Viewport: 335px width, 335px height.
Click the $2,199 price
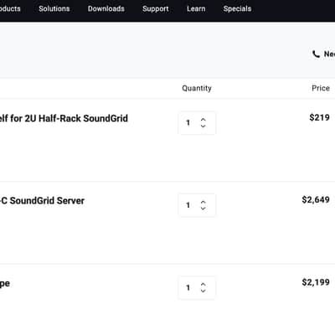tap(316, 282)
